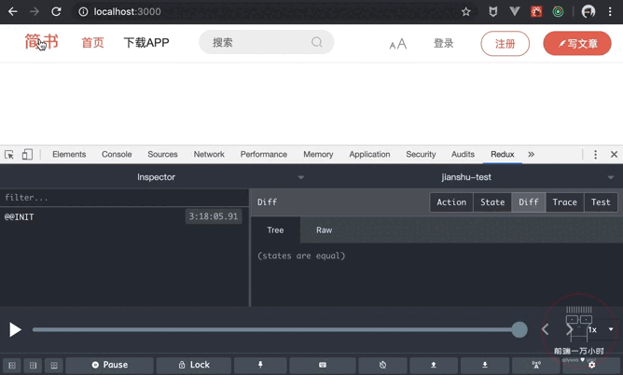623x375 pixels.
Task: Click the 写文章 write article button
Action: pyautogui.click(x=577, y=43)
